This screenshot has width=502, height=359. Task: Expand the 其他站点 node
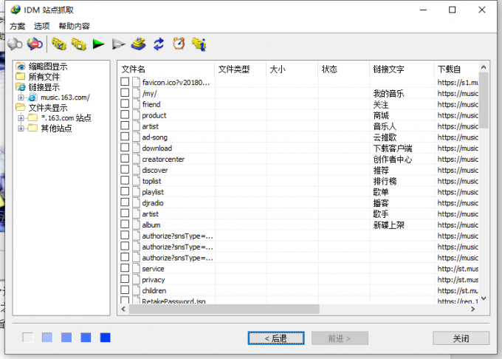pyautogui.click(x=21, y=128)
